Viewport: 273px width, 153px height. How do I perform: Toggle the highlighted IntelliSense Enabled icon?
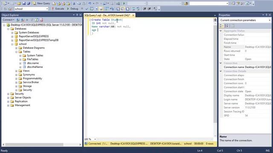point(101,8)
